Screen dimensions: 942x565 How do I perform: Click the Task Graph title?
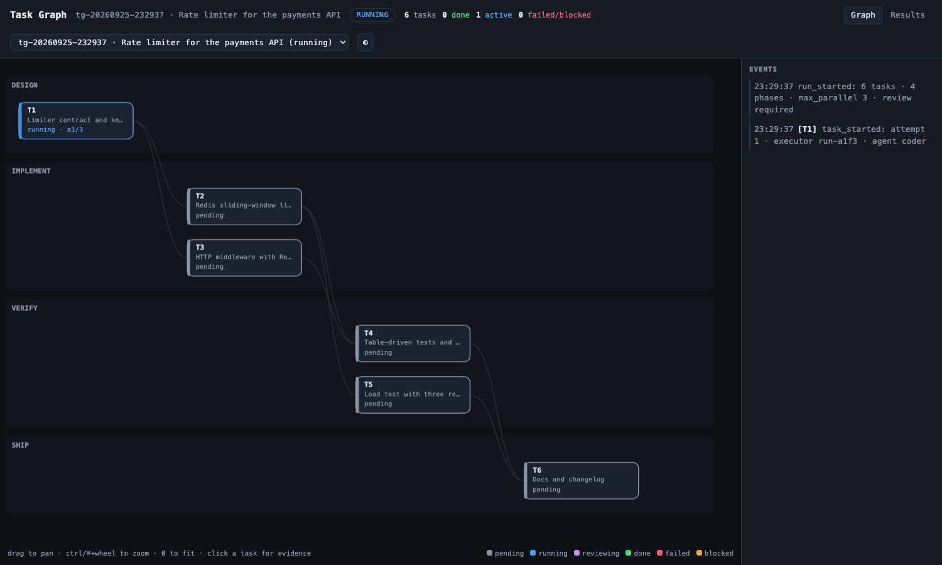38,15
